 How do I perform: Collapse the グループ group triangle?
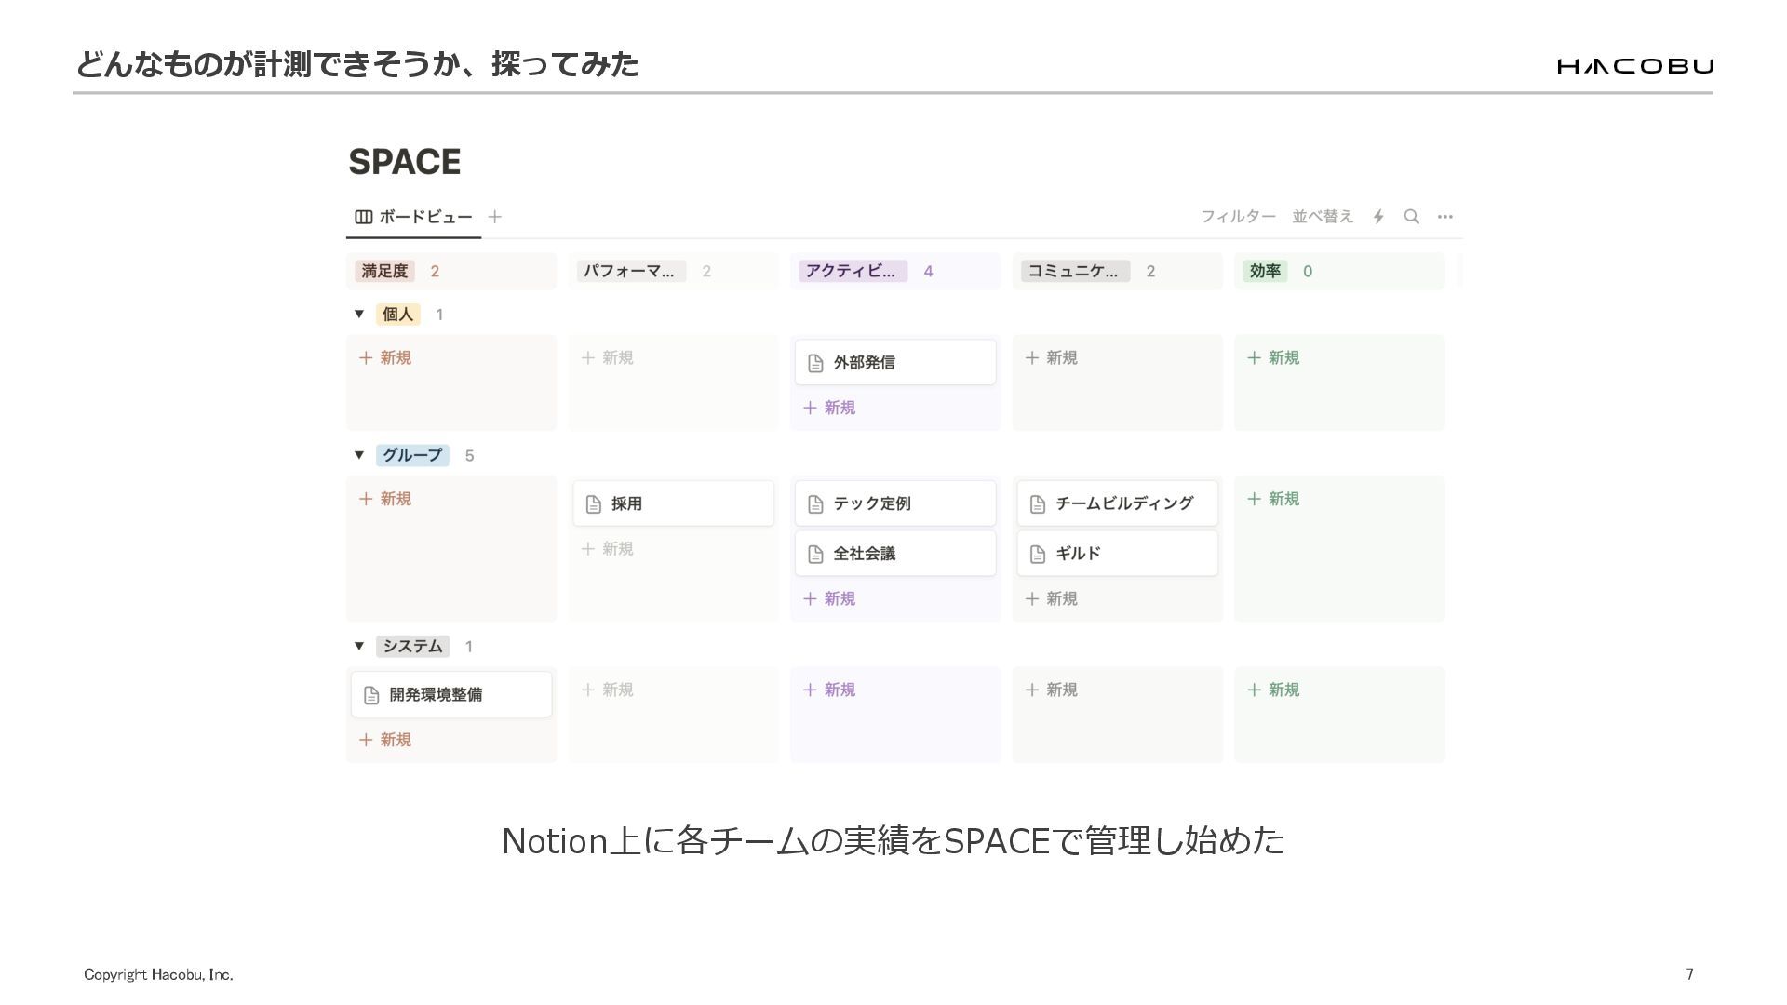(359, 455)
